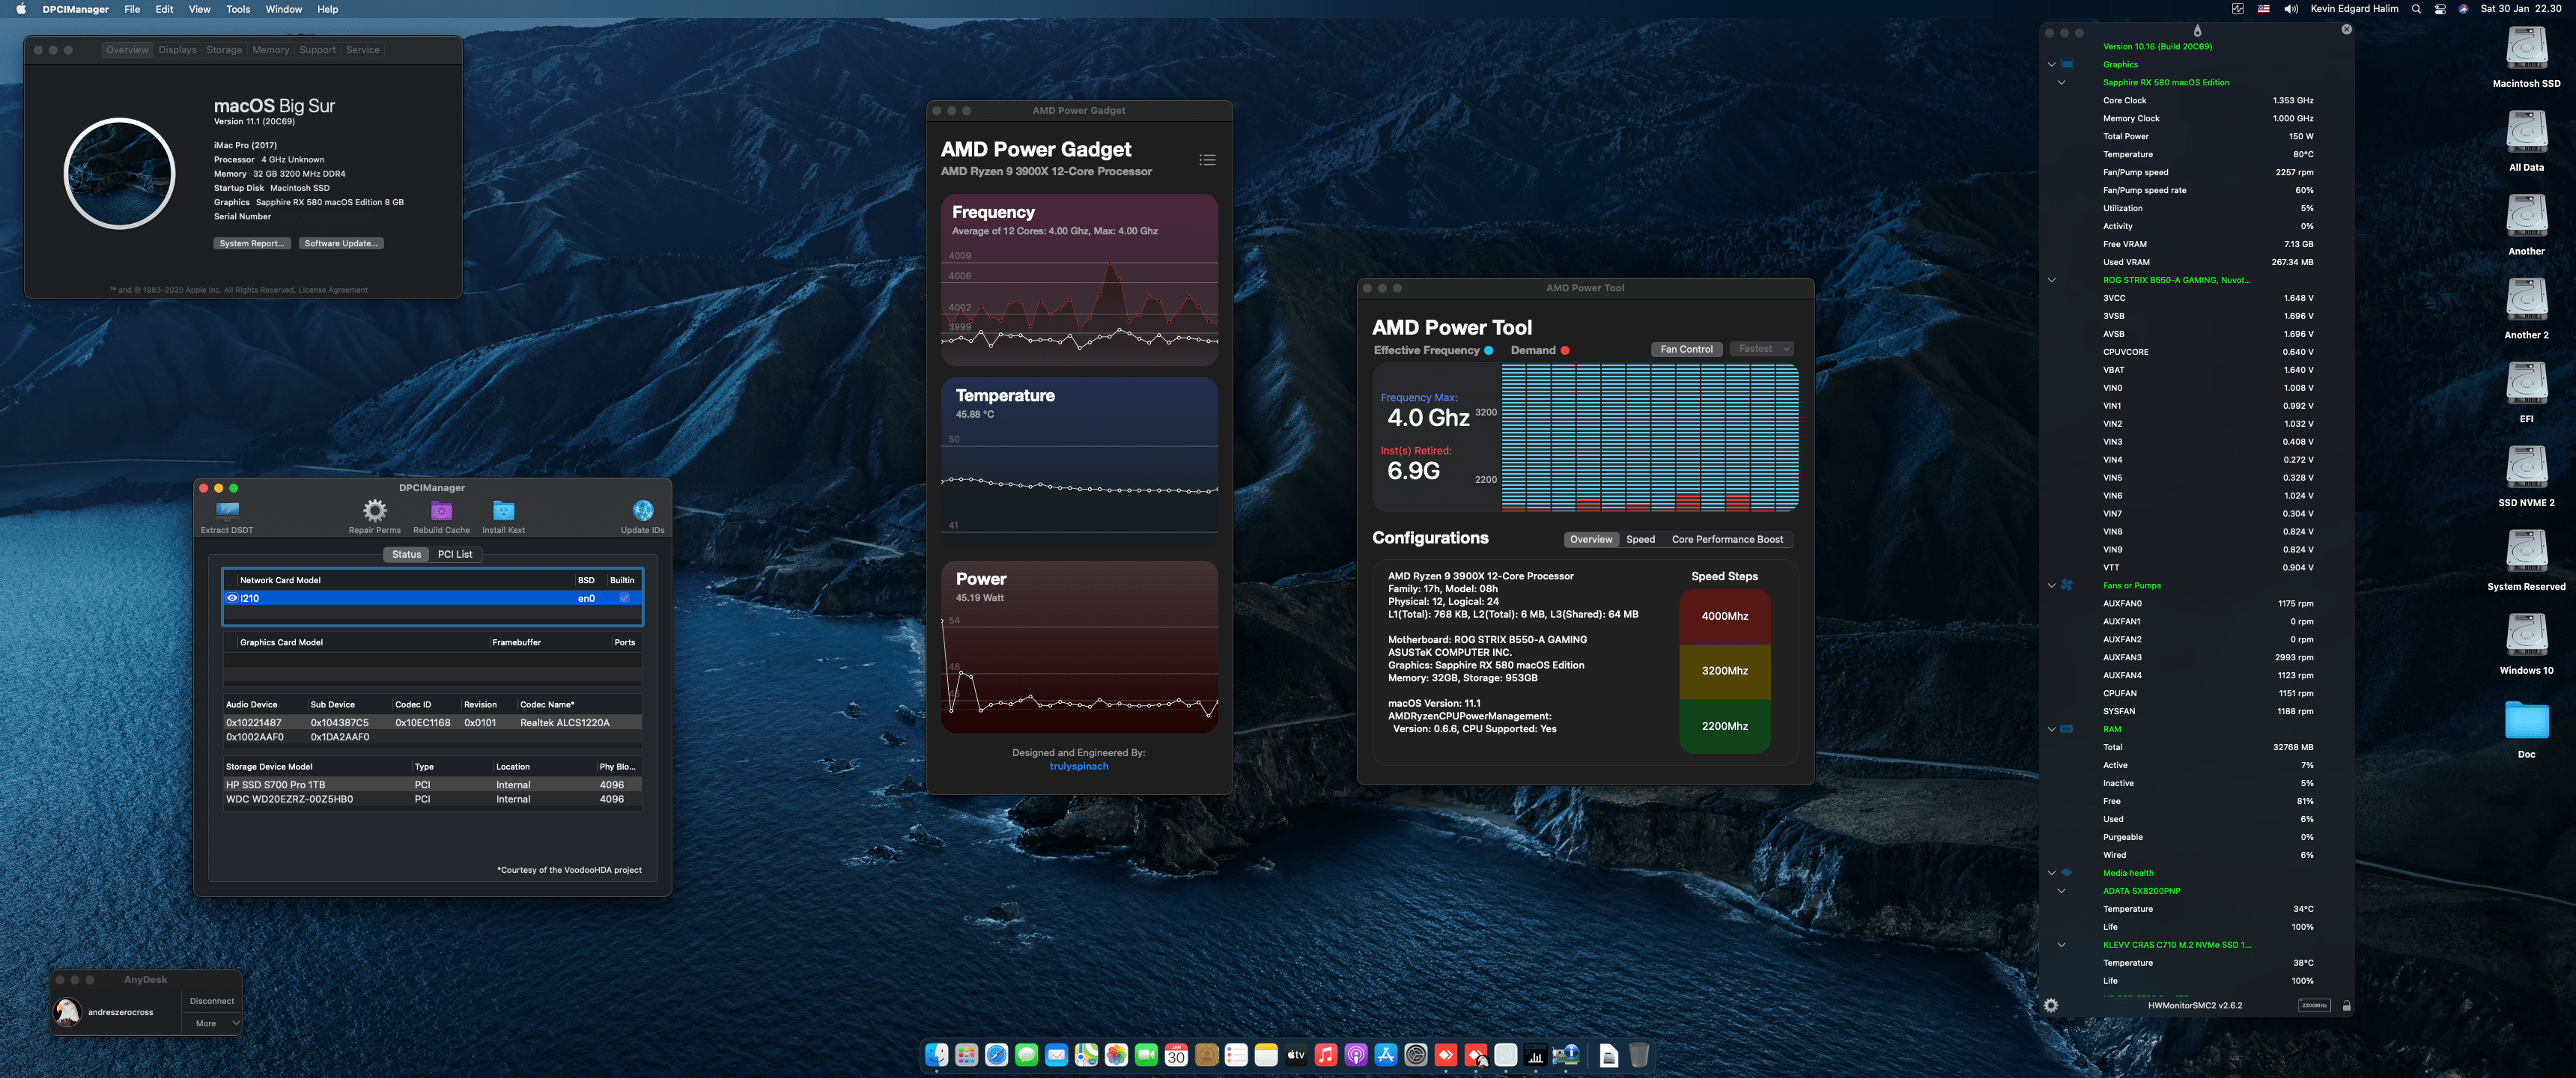
Task: Click the HWMonitorSMC2 settings gear icon
Action: (x=2051, y=1005)
